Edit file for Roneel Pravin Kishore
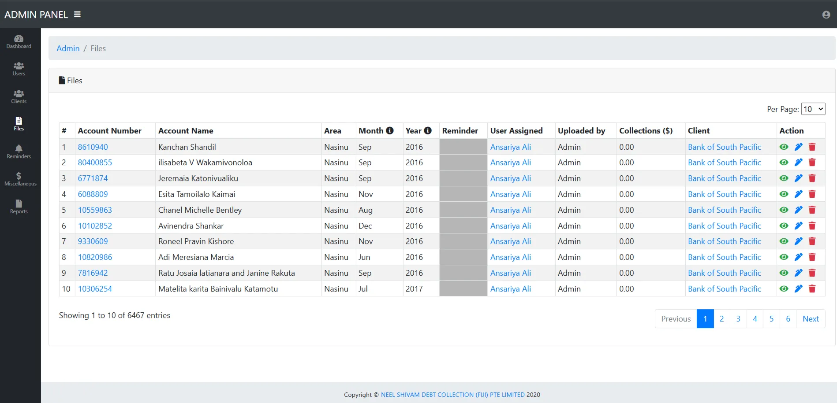The height and width of the screenshot is (403, 837). pyautogui.click(x=798, y=241)
